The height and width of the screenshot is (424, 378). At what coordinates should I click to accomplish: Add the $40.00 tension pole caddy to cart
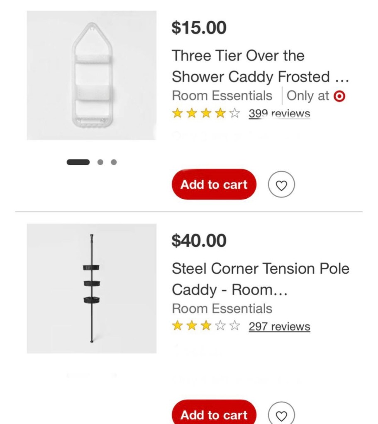click(x=214, y=414)
